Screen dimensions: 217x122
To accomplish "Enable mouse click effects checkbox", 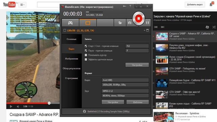I will coord(86,60).
